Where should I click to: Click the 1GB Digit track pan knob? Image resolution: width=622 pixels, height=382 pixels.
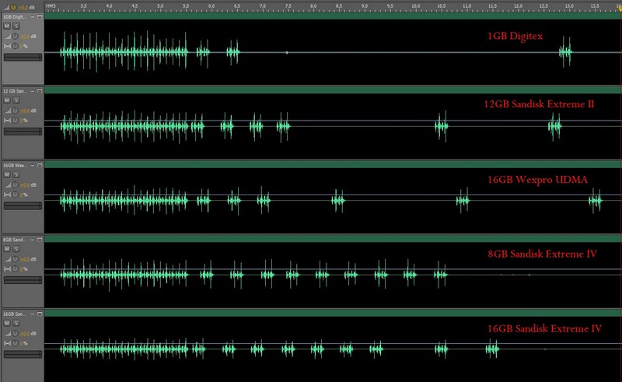[x=15, y=46]
